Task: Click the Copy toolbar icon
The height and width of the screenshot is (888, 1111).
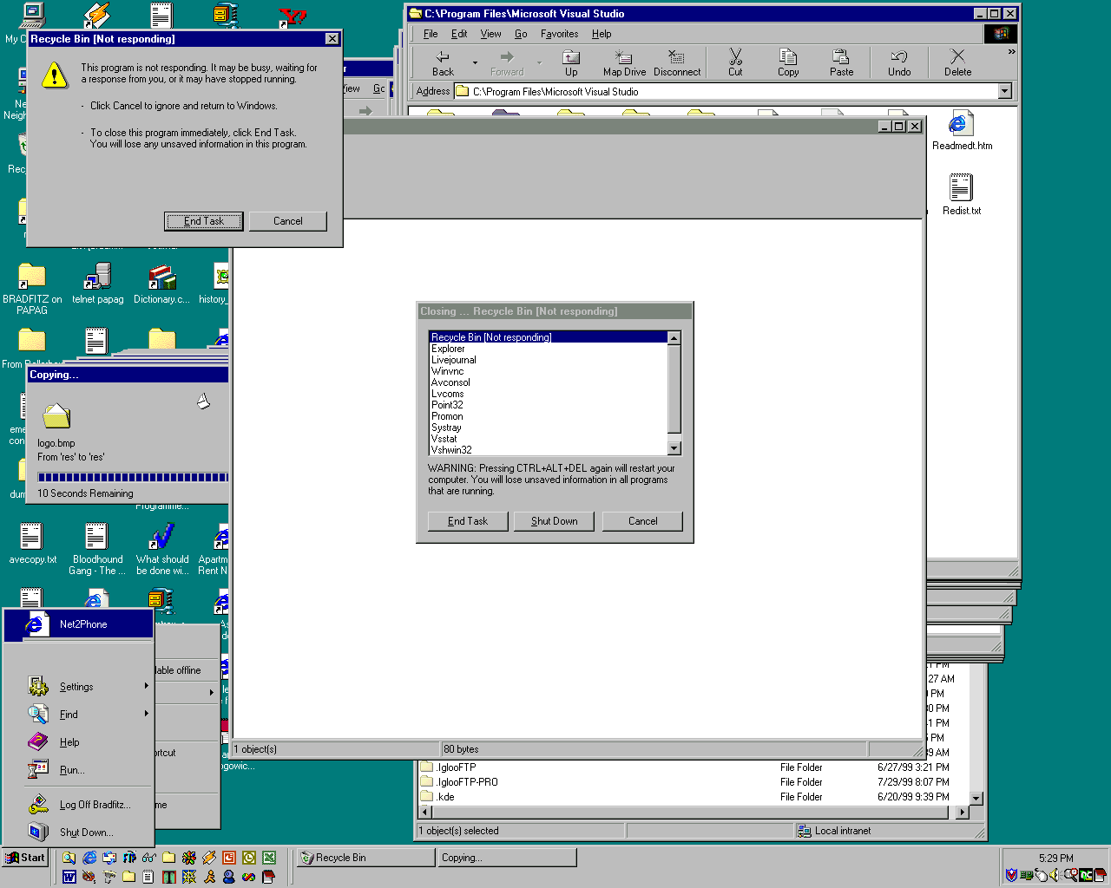Action: tap(788, 63)
